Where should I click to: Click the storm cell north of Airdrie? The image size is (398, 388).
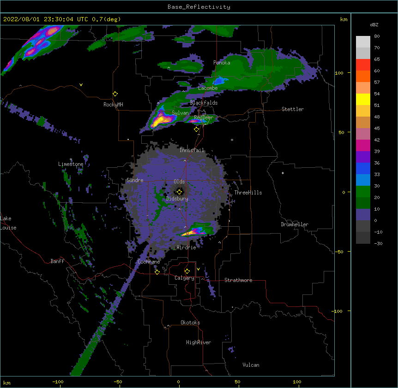point(195,231)
